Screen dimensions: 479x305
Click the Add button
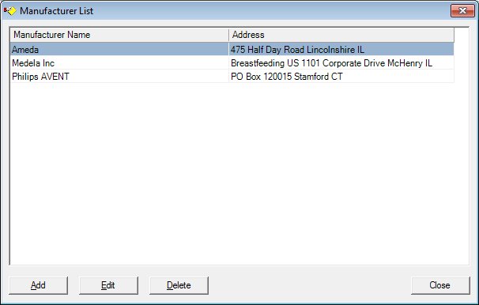pyautogui.click(x=38, y=285)
